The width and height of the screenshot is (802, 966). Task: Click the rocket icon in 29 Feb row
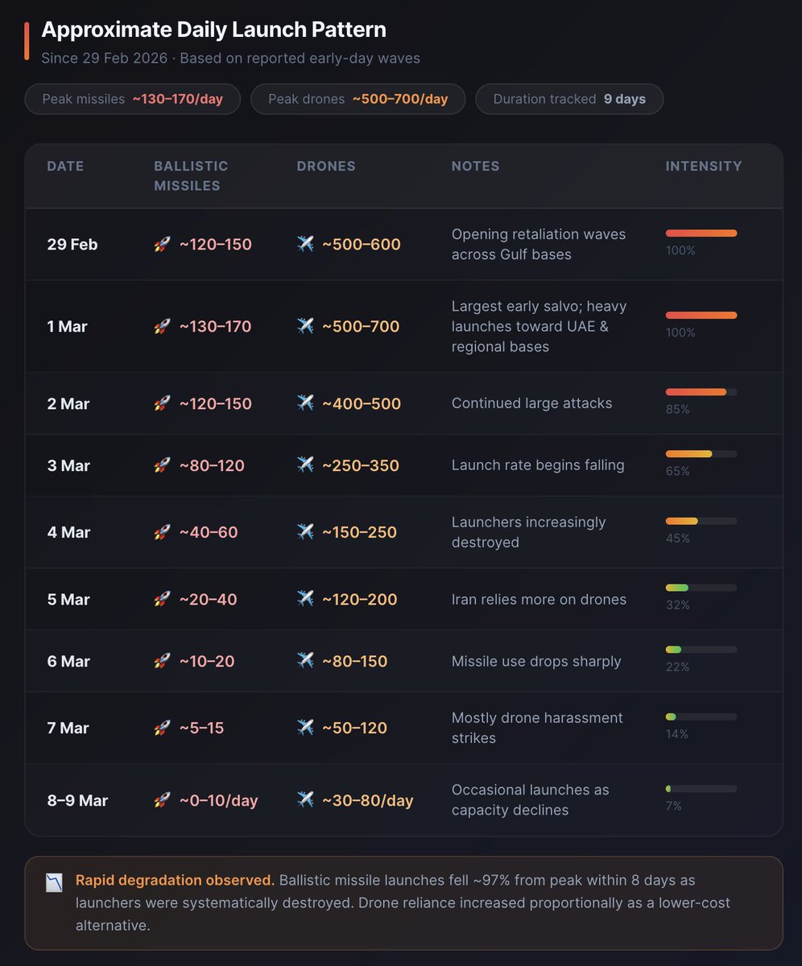pos(162,245)
